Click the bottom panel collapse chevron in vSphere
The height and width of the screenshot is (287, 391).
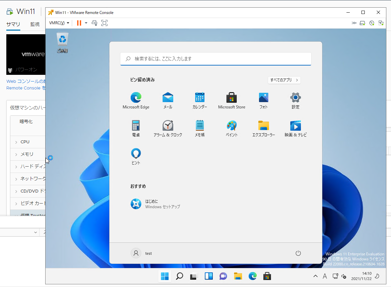35,232
